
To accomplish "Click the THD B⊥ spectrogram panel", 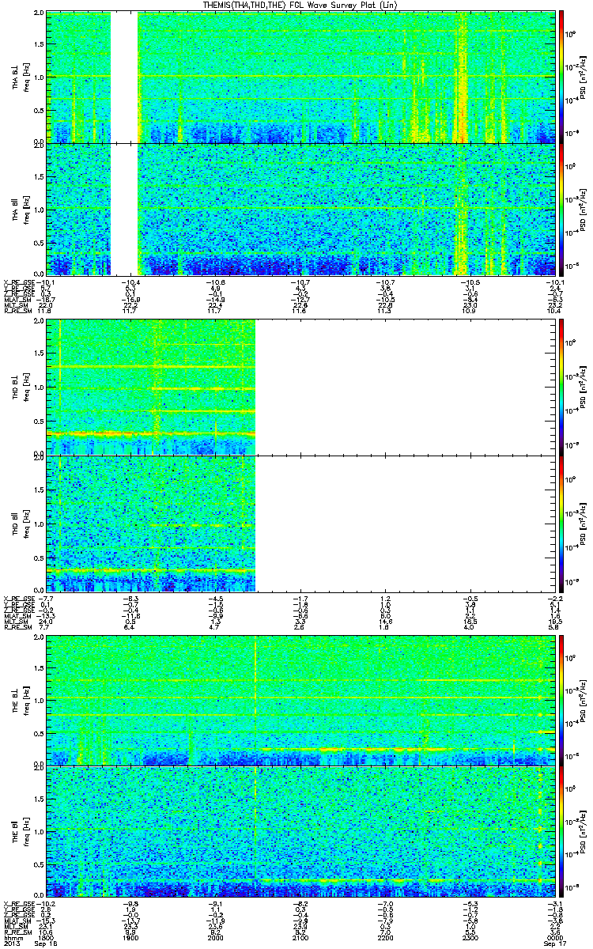I will (x=151, y=387).
